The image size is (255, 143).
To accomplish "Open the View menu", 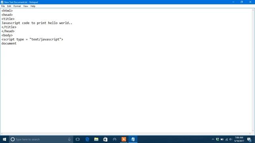I will click(x=25, y=6).
